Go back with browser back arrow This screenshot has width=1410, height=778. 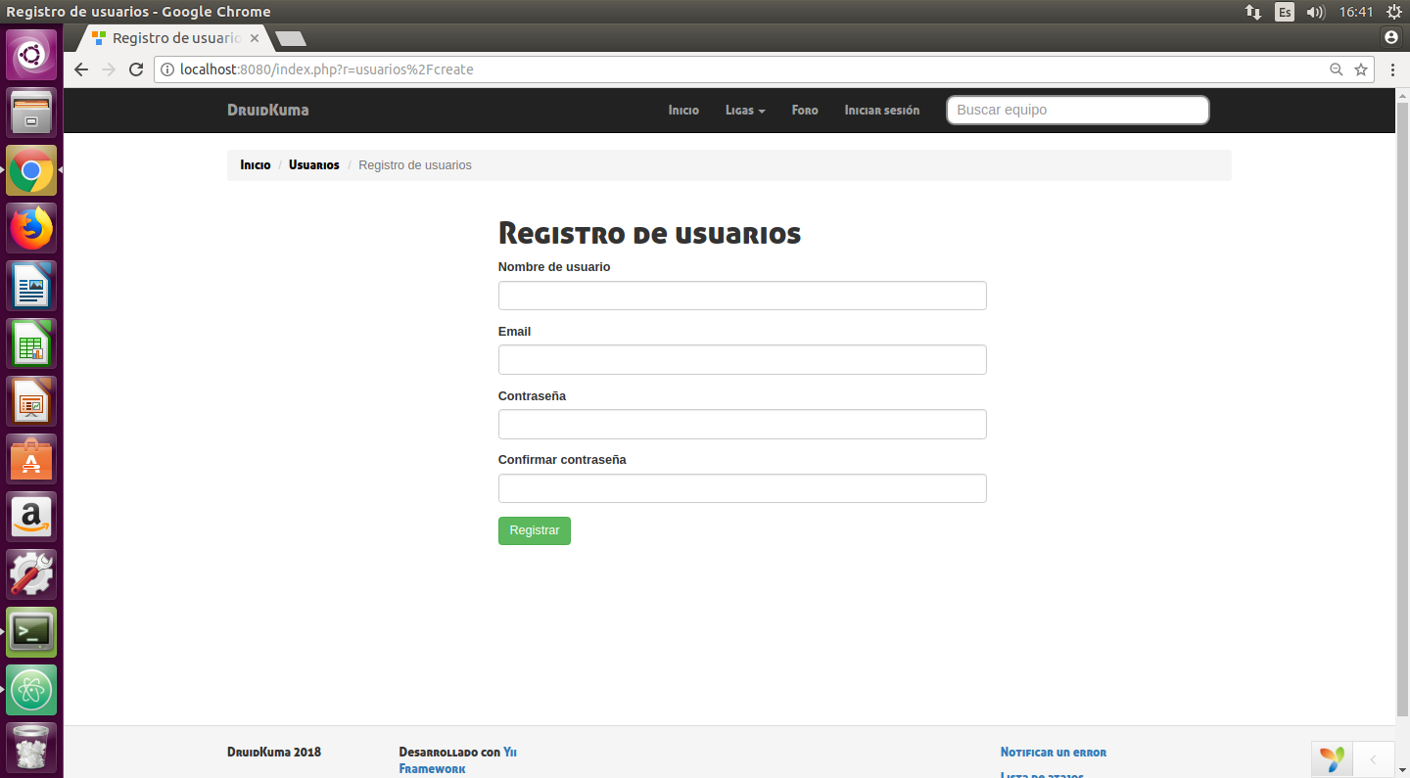(x=81, y=69)
